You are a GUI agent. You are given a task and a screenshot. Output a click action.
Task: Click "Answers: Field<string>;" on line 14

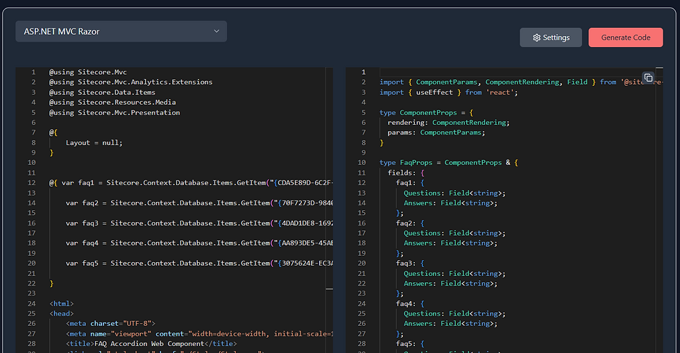click(x=450, y=203)
